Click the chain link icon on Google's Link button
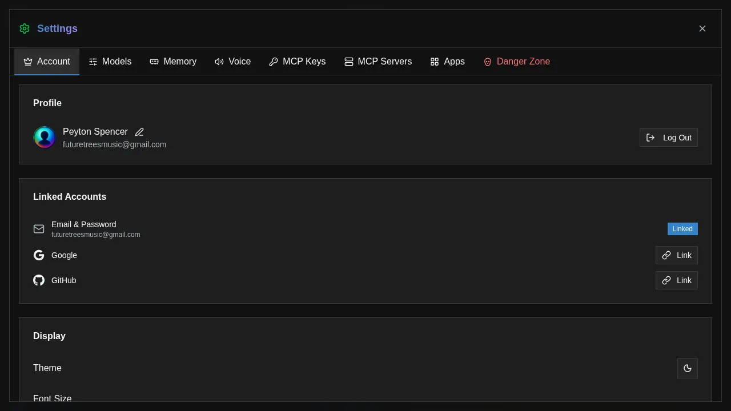731x411 pixels. coord(666,255)
